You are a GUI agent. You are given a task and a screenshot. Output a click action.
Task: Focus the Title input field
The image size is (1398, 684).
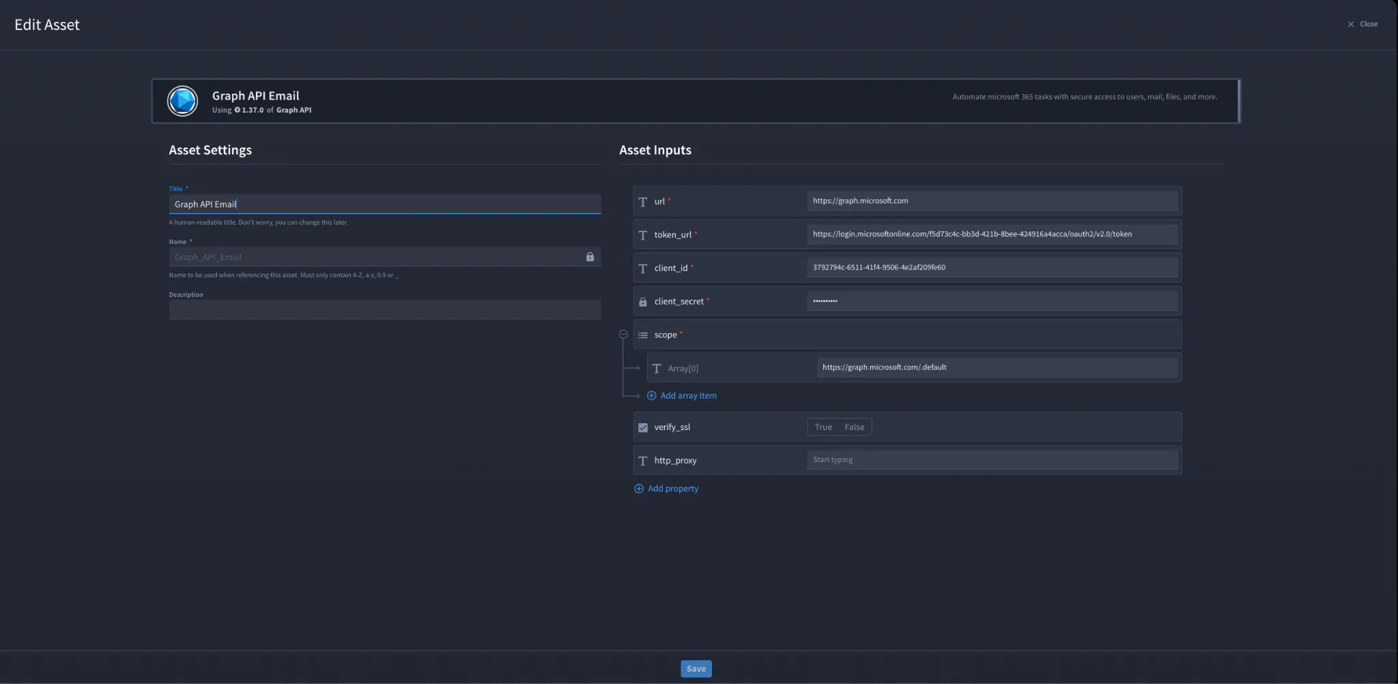pos(385,204)
